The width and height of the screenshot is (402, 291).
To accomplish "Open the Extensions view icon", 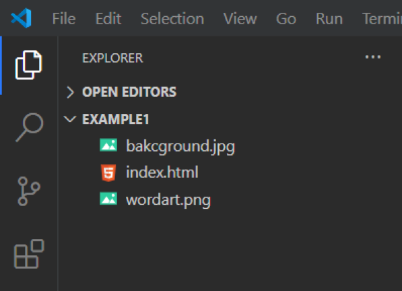I will (x=29, y=254).
